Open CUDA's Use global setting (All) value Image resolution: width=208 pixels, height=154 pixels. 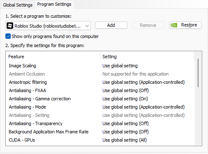[125, 140]
